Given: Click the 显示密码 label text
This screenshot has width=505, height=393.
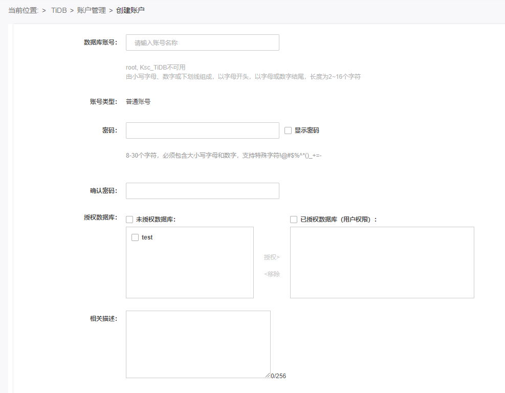Looking at the screenshot, I should pyautogui.click(x=306, y=130).
